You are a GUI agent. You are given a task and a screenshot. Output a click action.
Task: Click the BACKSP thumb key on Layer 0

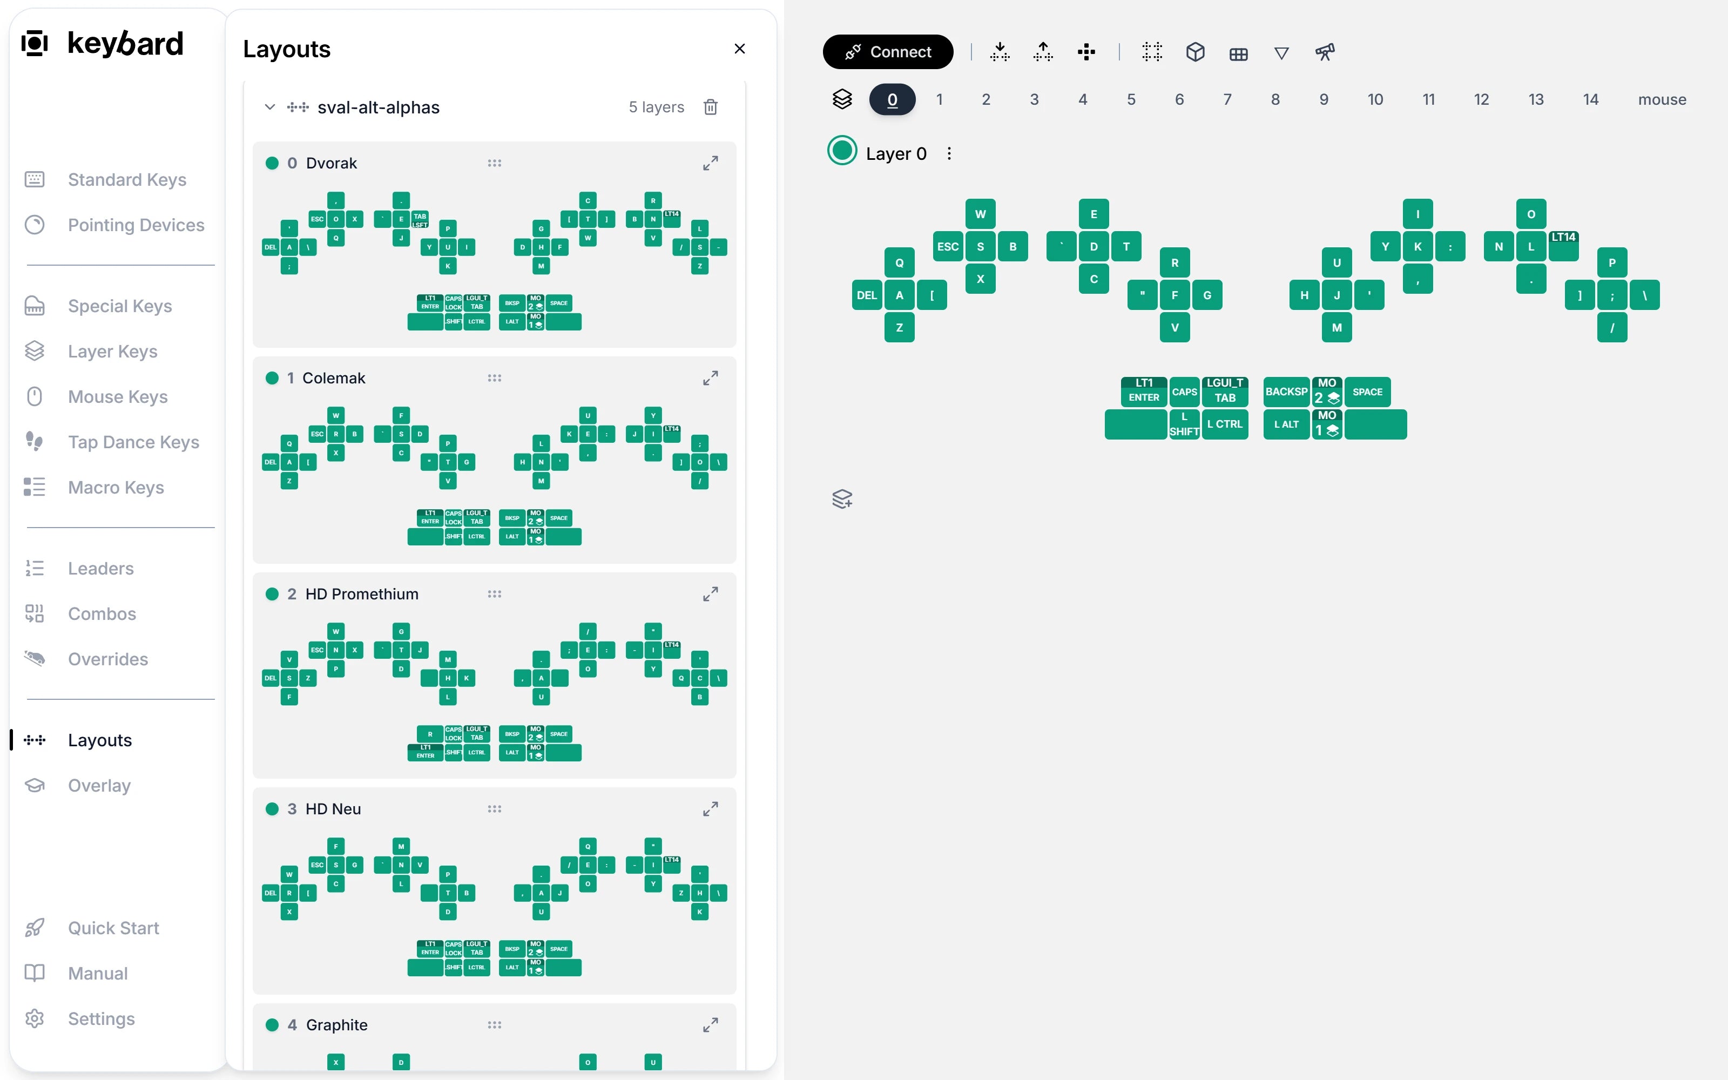(1286, 392)
